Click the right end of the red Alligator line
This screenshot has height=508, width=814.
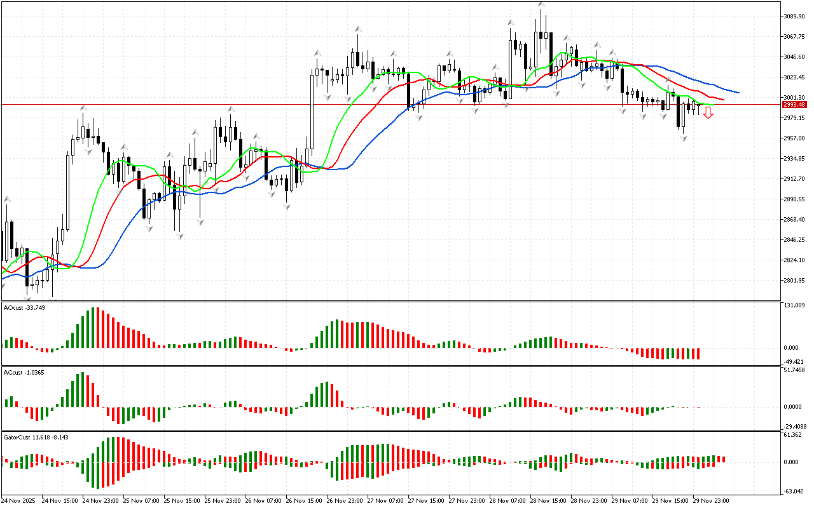coord(722,99)
